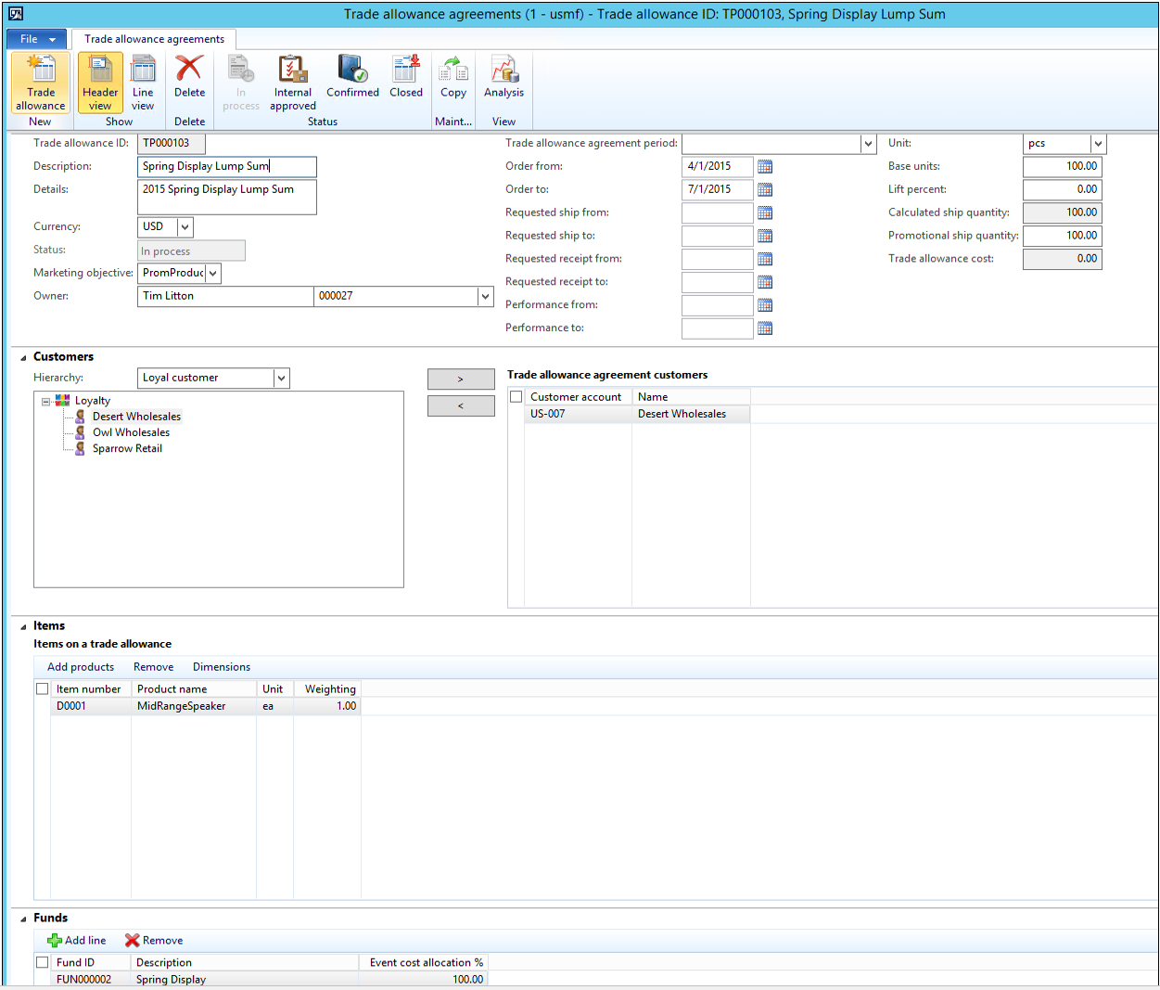Open the Currency dropdown

[185, 227]
